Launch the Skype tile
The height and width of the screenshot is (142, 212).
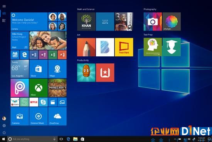pos(43,102)
